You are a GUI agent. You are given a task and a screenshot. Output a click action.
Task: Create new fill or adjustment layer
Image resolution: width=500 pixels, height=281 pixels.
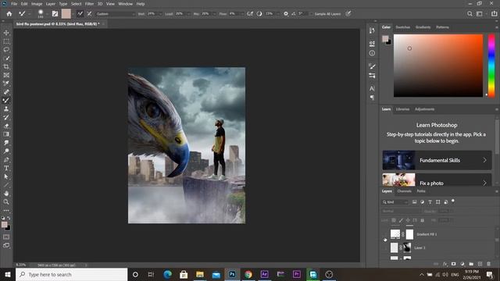pos(462,264)
